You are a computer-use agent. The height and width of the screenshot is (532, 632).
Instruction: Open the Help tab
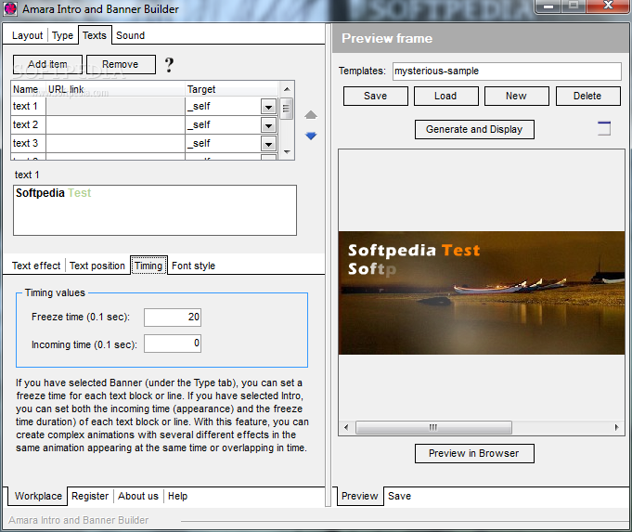tap(178, 496)
